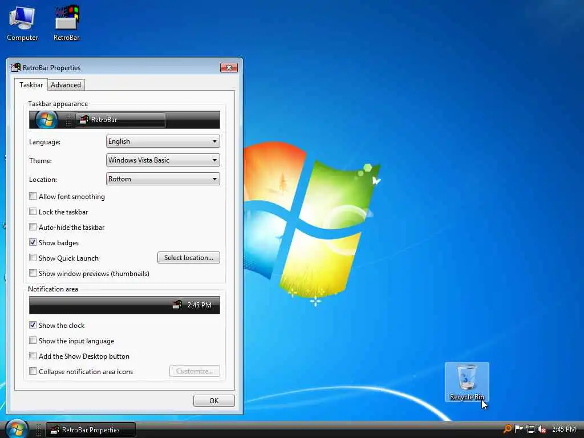Open the Theme dropdown showing Windows Vista Basic

[x=163, y=160]
